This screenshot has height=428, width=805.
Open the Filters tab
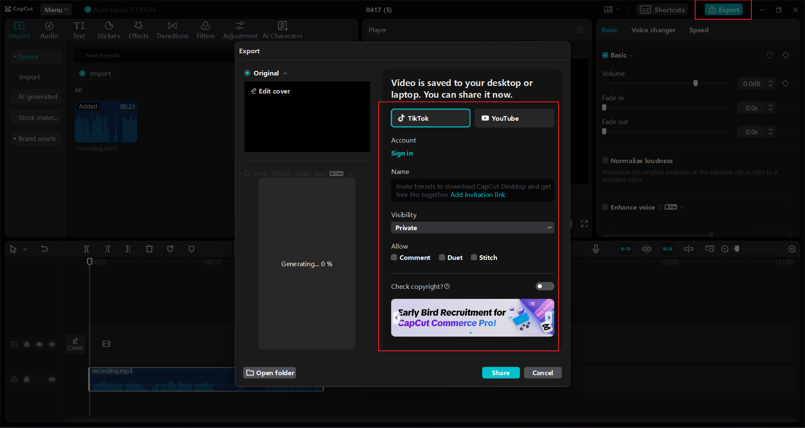(x=205, y=31)
